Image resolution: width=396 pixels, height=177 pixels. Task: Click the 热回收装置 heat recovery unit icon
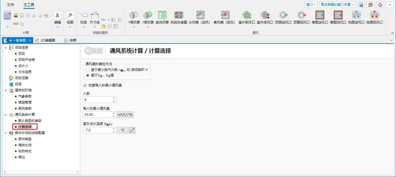point(179,16)
